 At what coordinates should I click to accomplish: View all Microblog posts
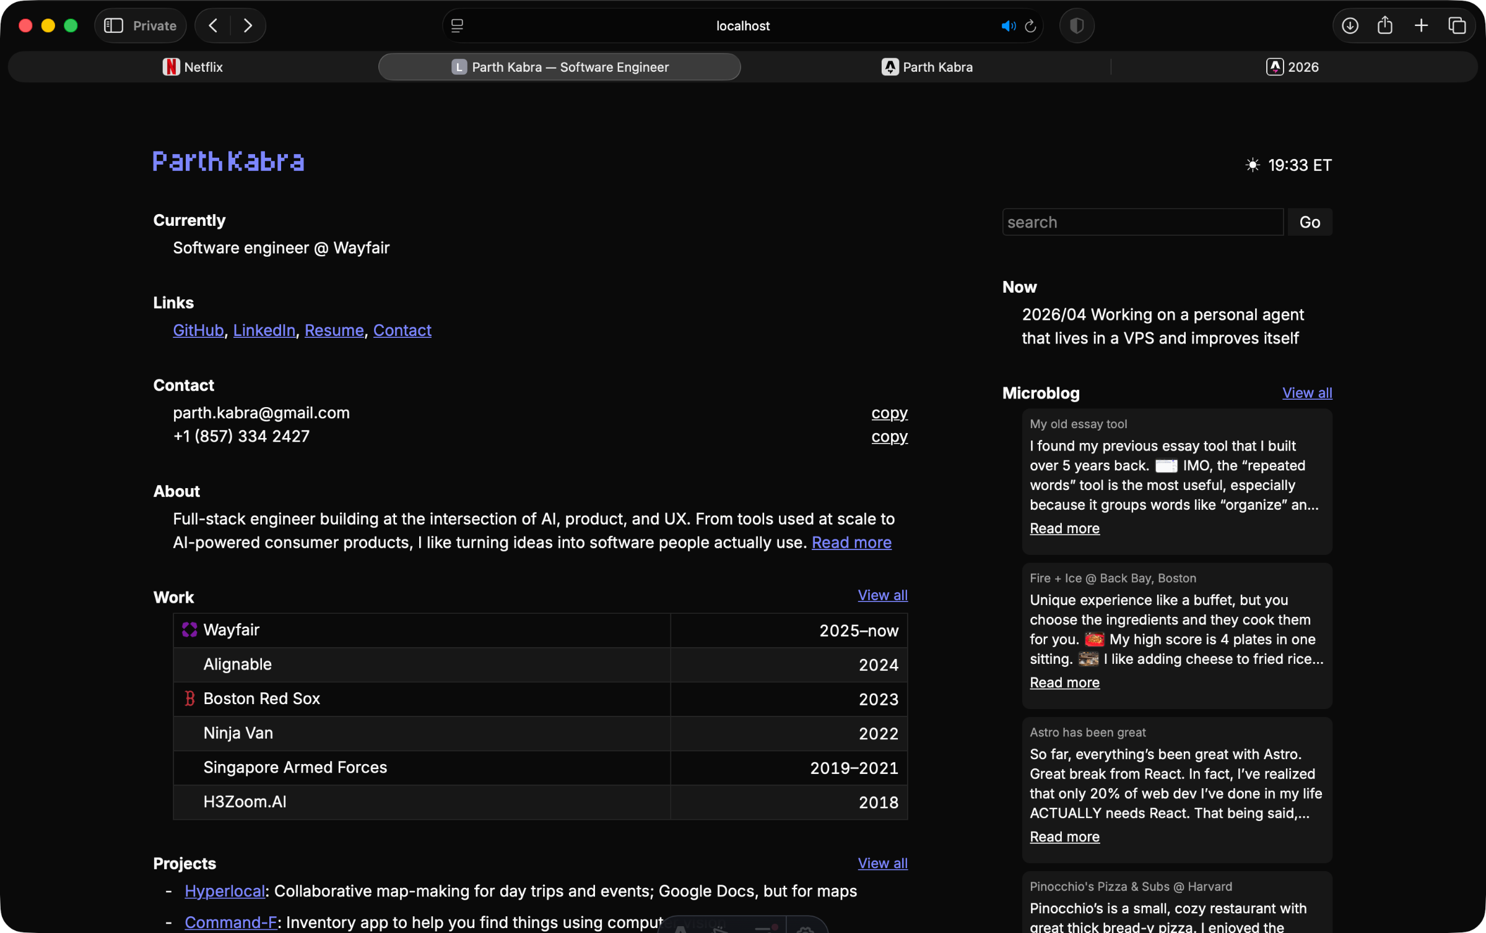tap(1307, 392)
